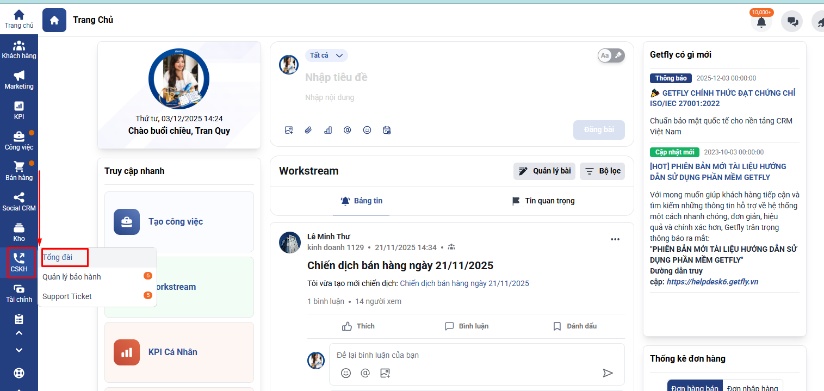Select 'Support Ticket' menu entry
This screenshot has width=824, height=391.
tap(67, 296)
